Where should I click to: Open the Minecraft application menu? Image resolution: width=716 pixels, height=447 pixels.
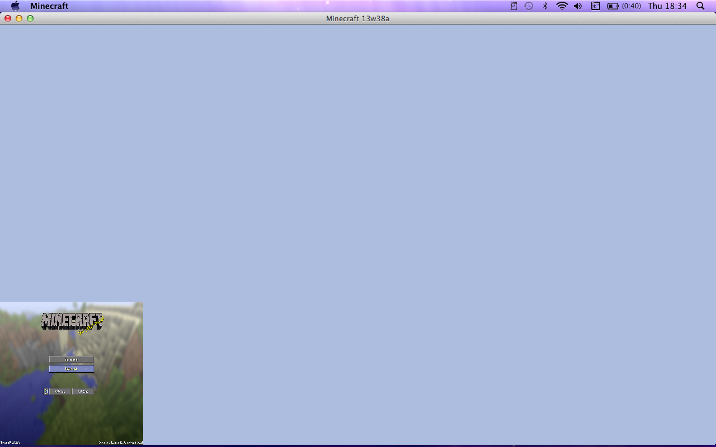(x=49, y=6)
